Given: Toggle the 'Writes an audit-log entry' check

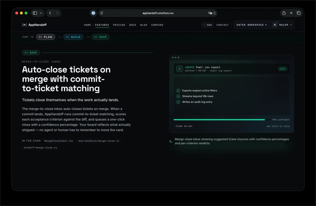Looking at the screenshot, I should tap(178, 102).
